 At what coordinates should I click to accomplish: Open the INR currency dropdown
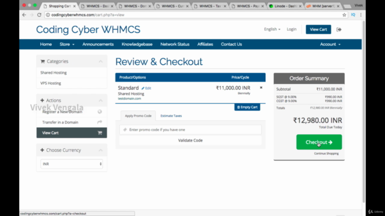pyautogui.click(x=72, y=164)
